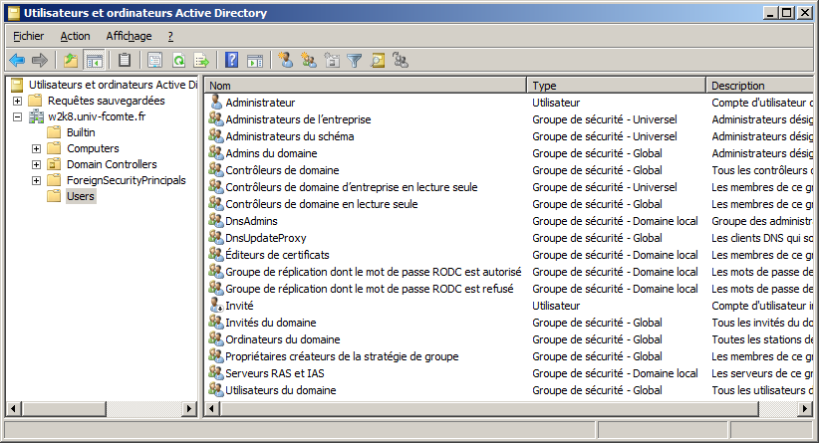Click the Export list toolbar icon
The height and width of the screenshot is (443, 819).
point(201,61)
